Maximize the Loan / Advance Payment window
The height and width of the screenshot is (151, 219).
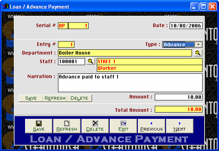point(203,6)
